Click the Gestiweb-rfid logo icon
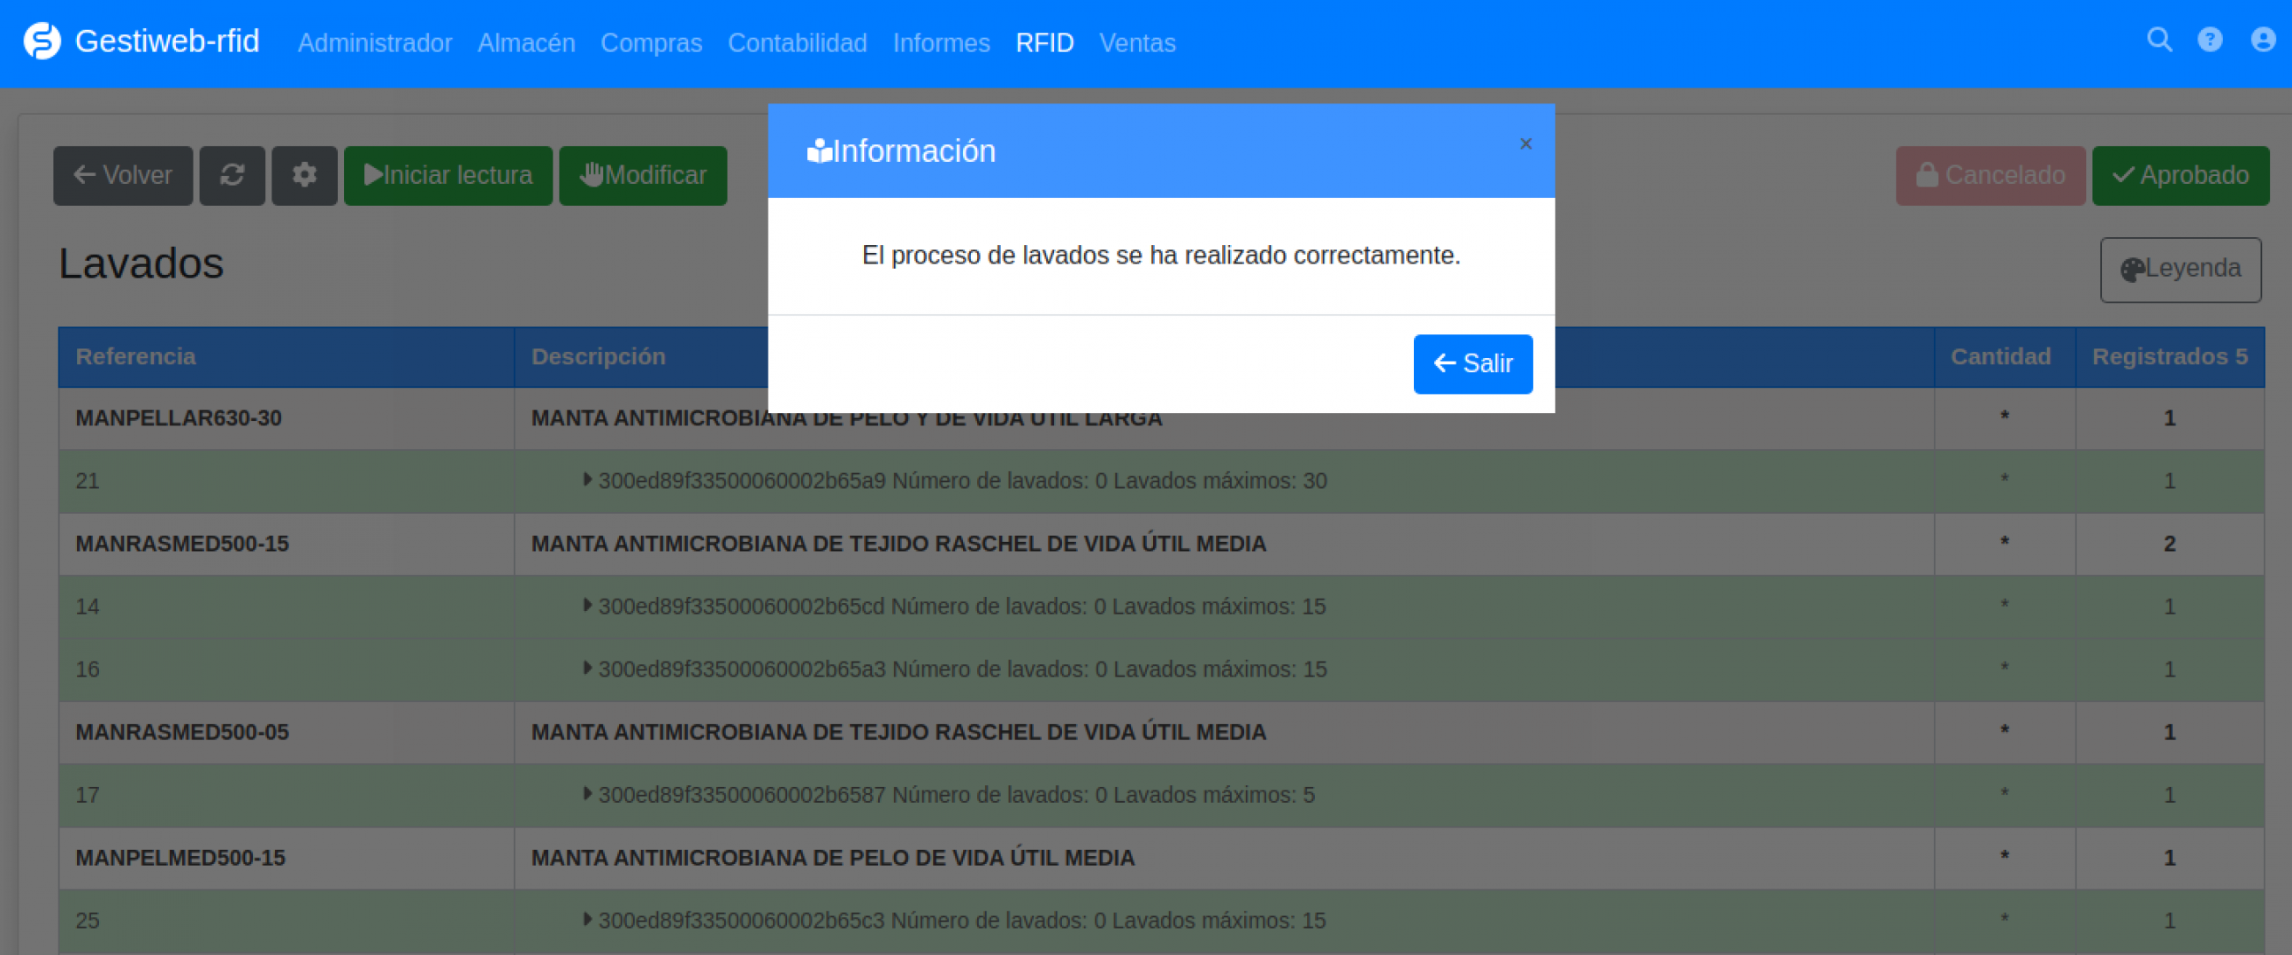The width and height of the screenshot is (2292, 955). (x=42, y=41)
